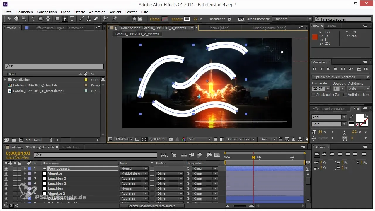
Task: Switch to the Audio panel tab
Action: click(331, 26)
